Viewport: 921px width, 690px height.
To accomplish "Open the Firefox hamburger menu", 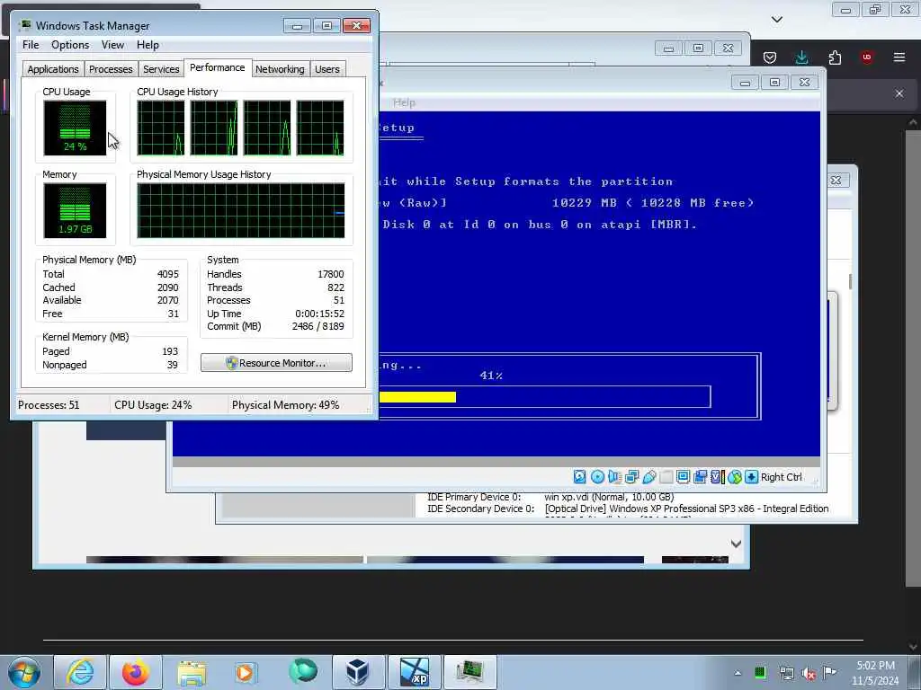I will [x=899, y=57].
